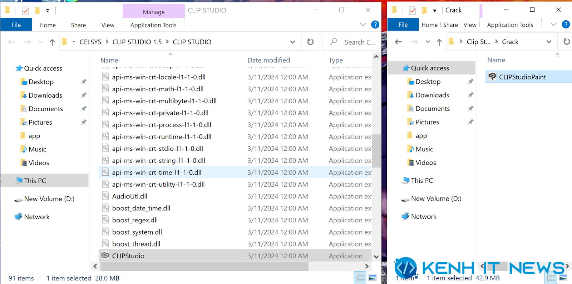
Task: Open Application Tools tab in CLIP STUDIO window
Action: [x=153, y=25]
